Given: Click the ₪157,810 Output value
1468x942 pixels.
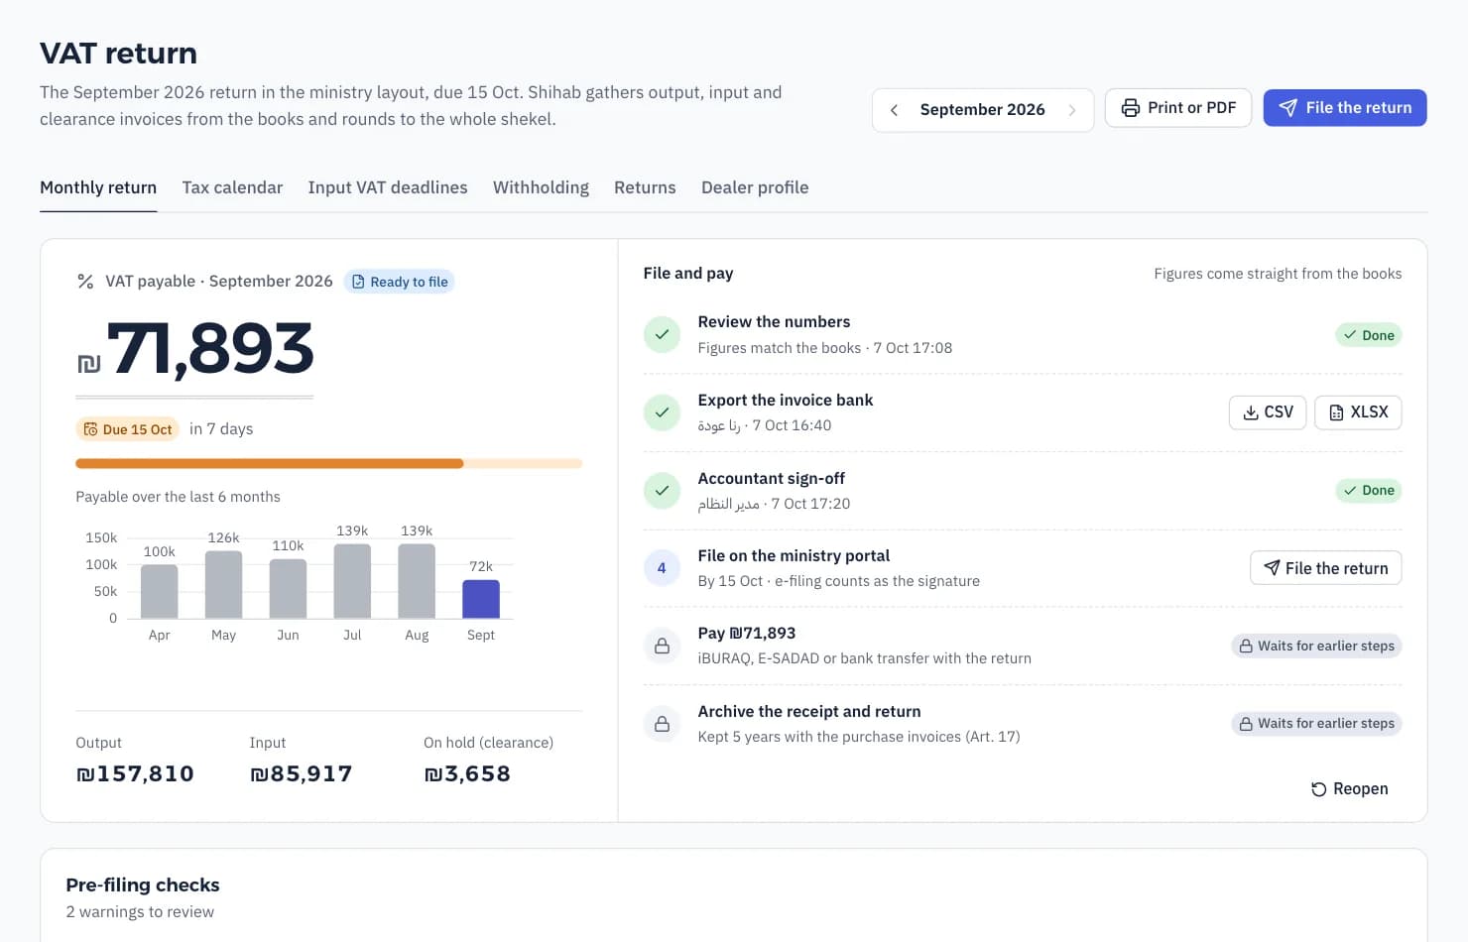Looking at the screenshot, I should click(135, 774).
